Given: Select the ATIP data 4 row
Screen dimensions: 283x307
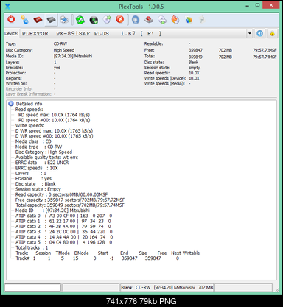Looking at the screenshot, I should (64, 237).
